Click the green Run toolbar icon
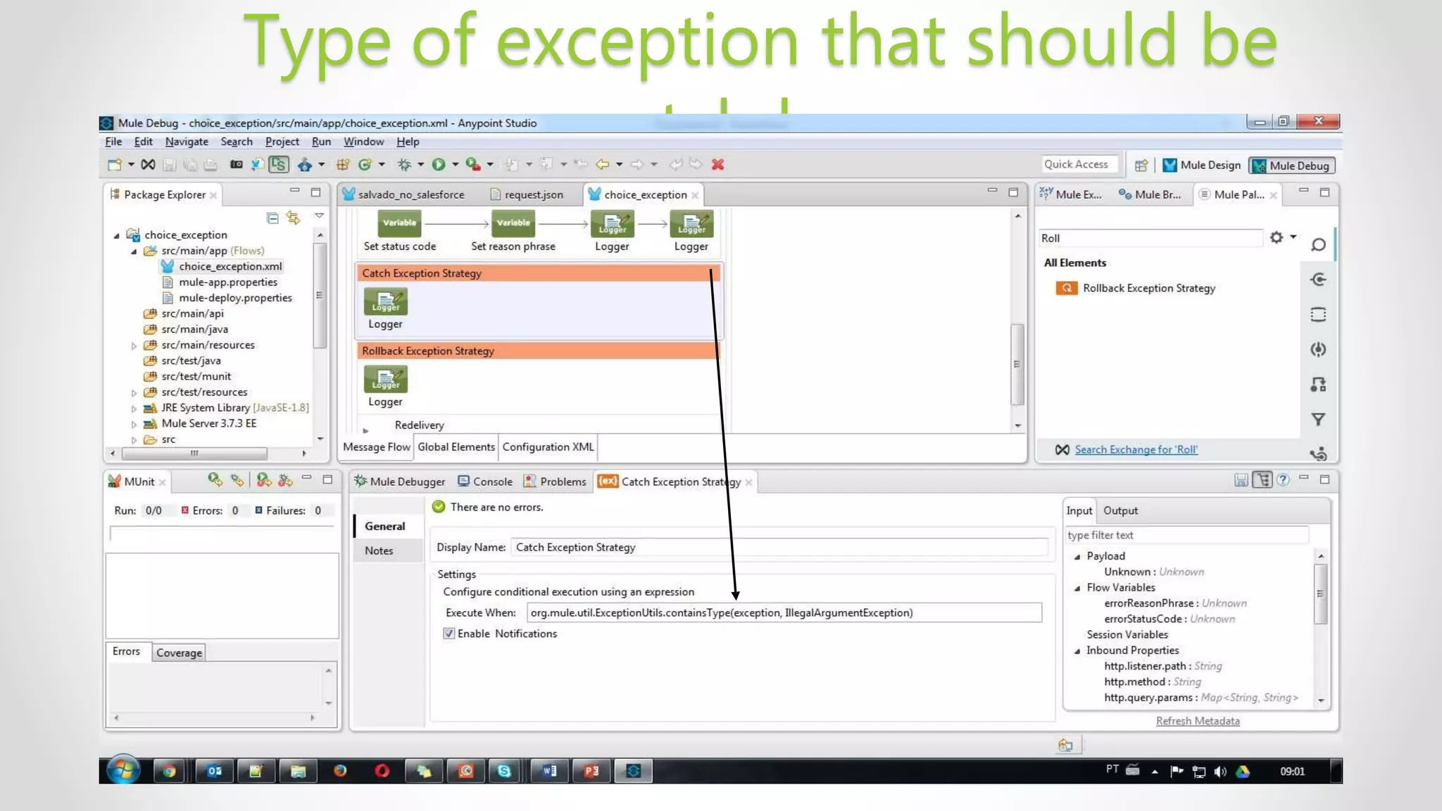This screenshot has width=1442, height=811. coord(438,165)
